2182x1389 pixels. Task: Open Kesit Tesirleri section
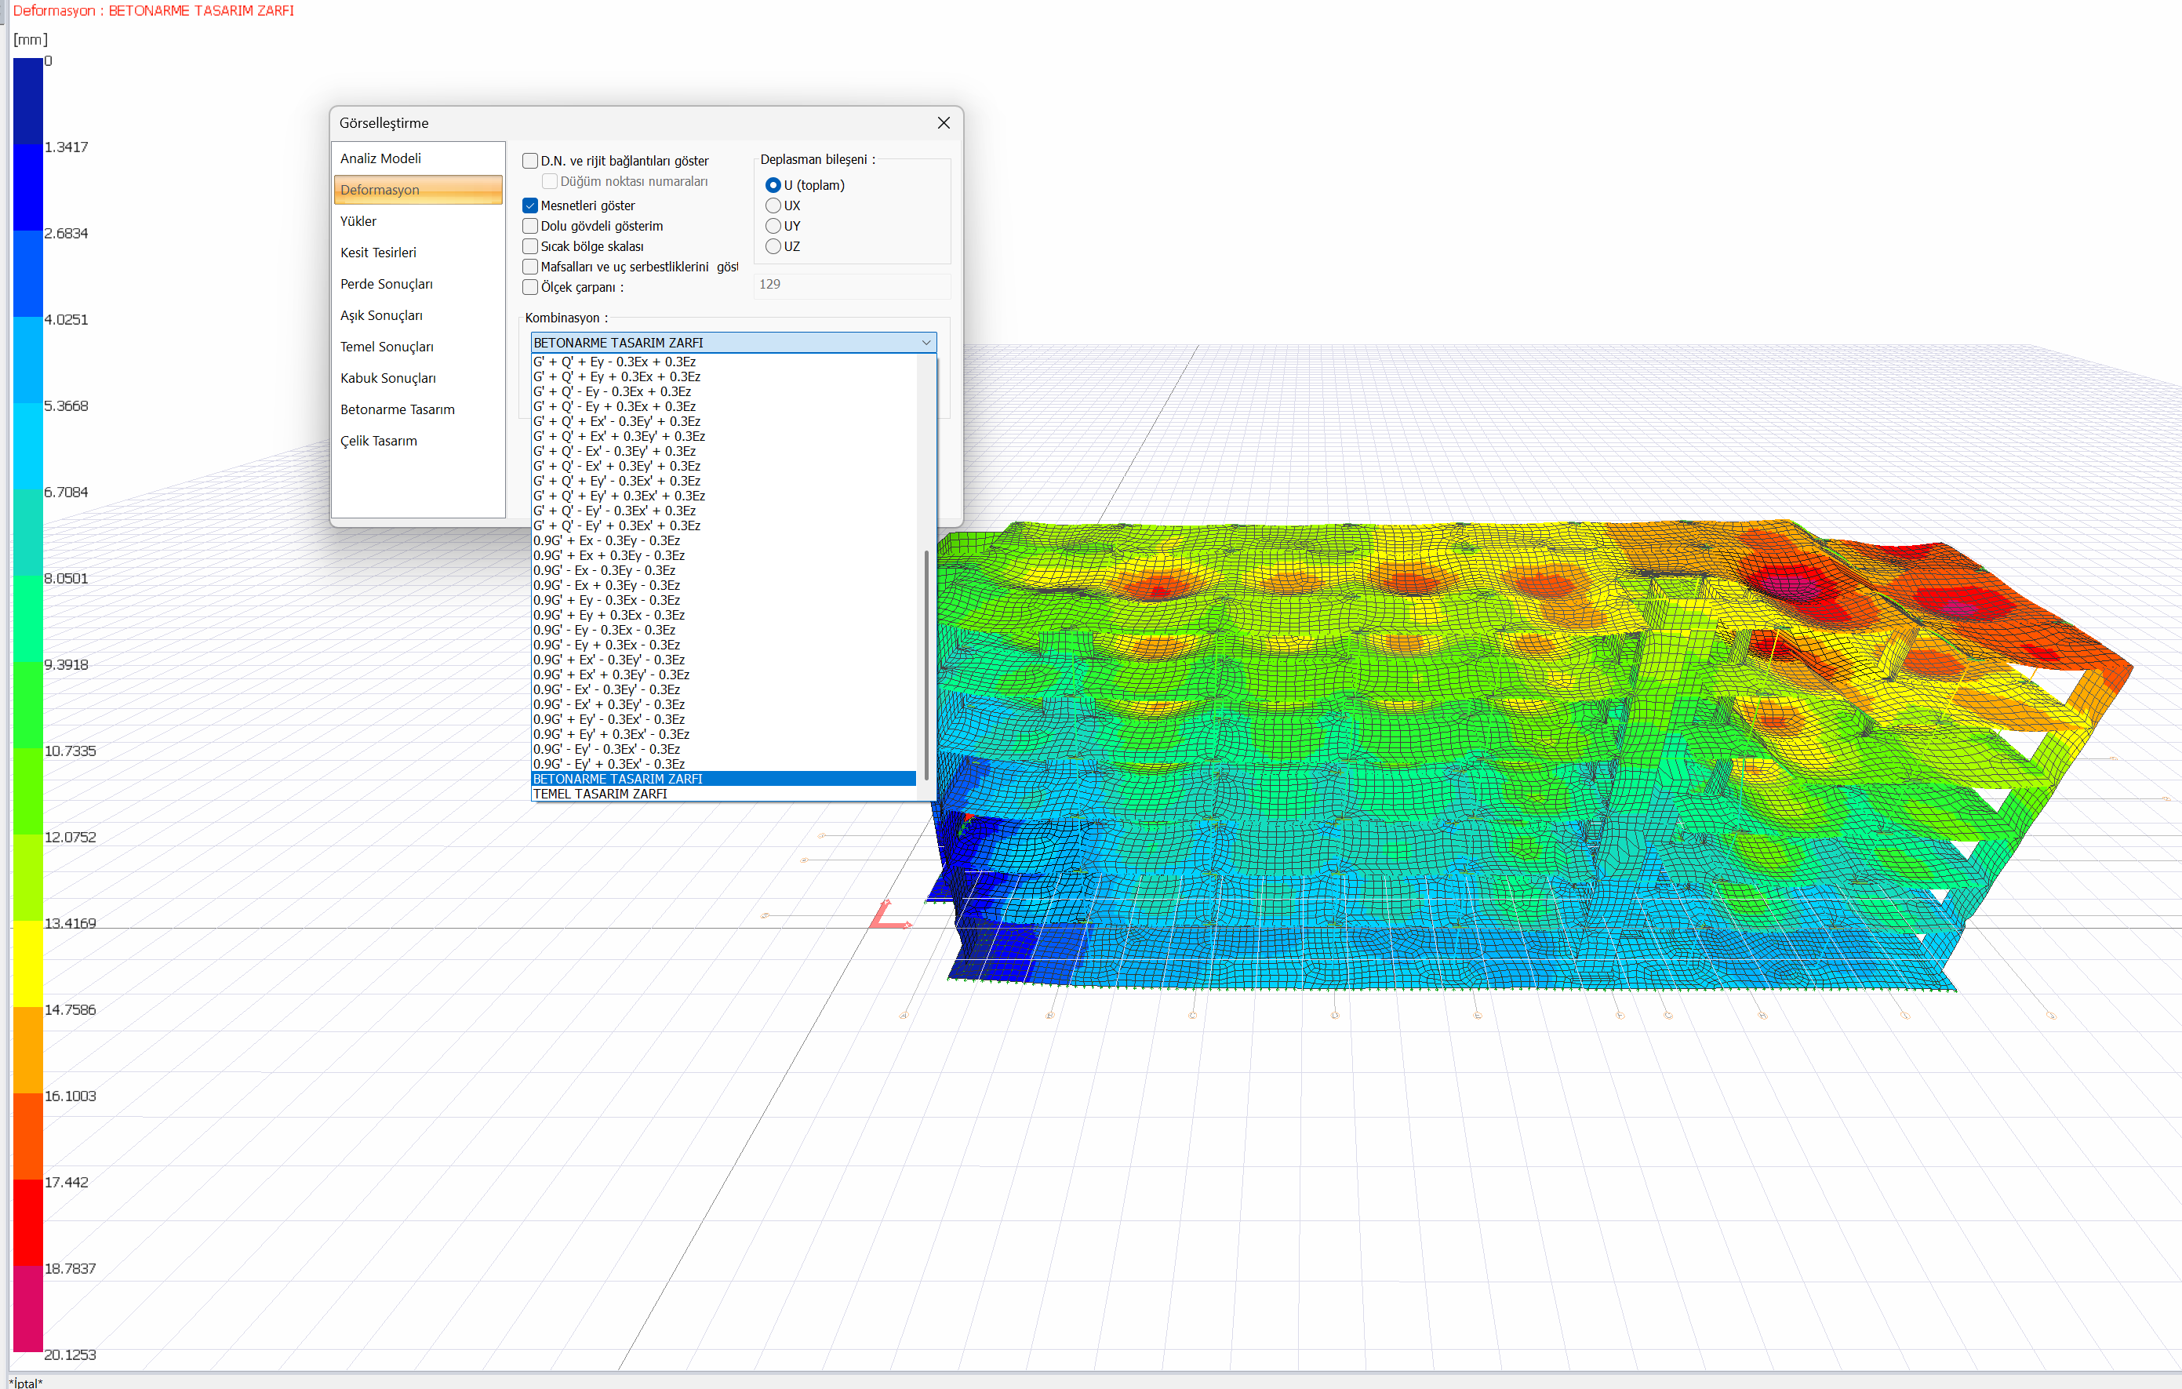[378, 252]
